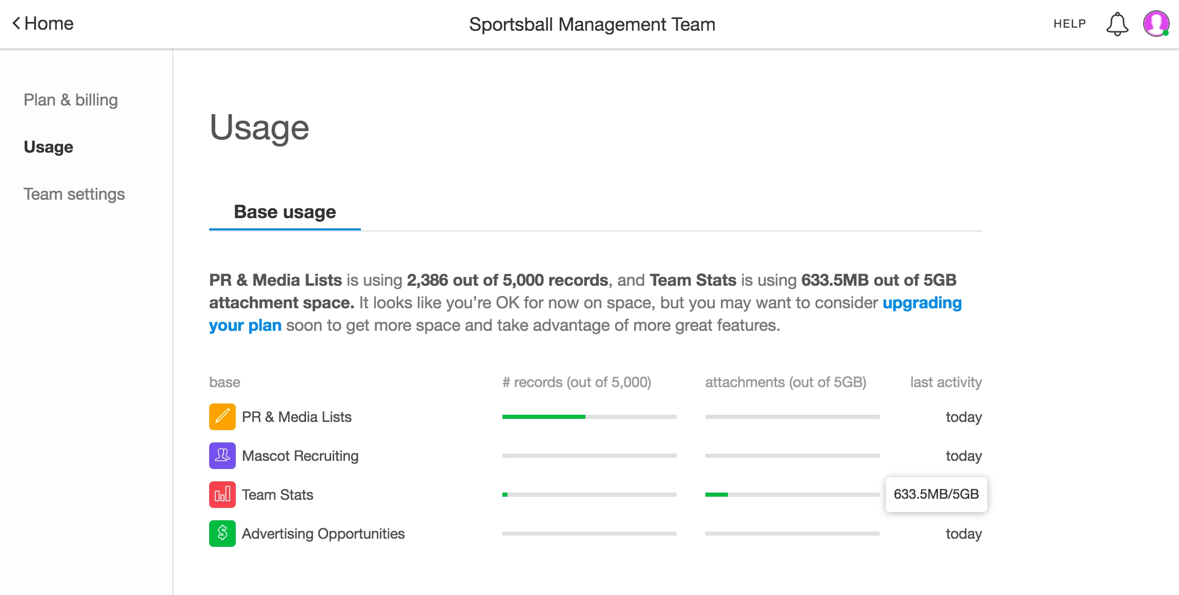
Task: Click the large Usage page heading
Action: (x=259, y=128)
